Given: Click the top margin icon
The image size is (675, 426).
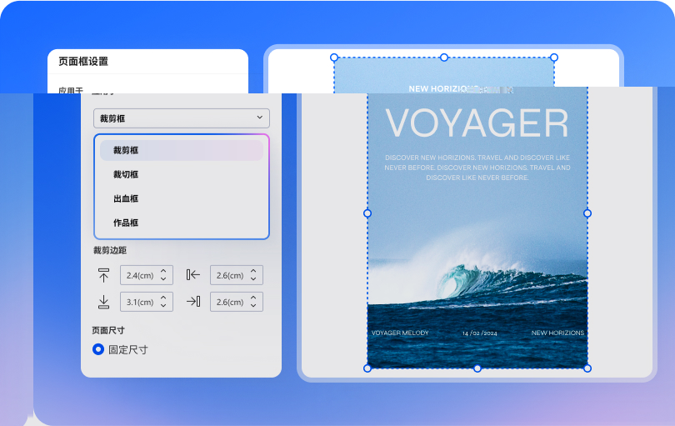Looking at the screenshot, I should pyautogui.click(x=104, y=275).
